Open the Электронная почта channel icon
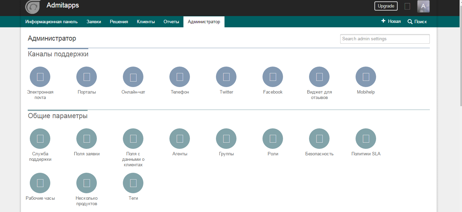The image size is (462, 212). click(x=40, y=77)
